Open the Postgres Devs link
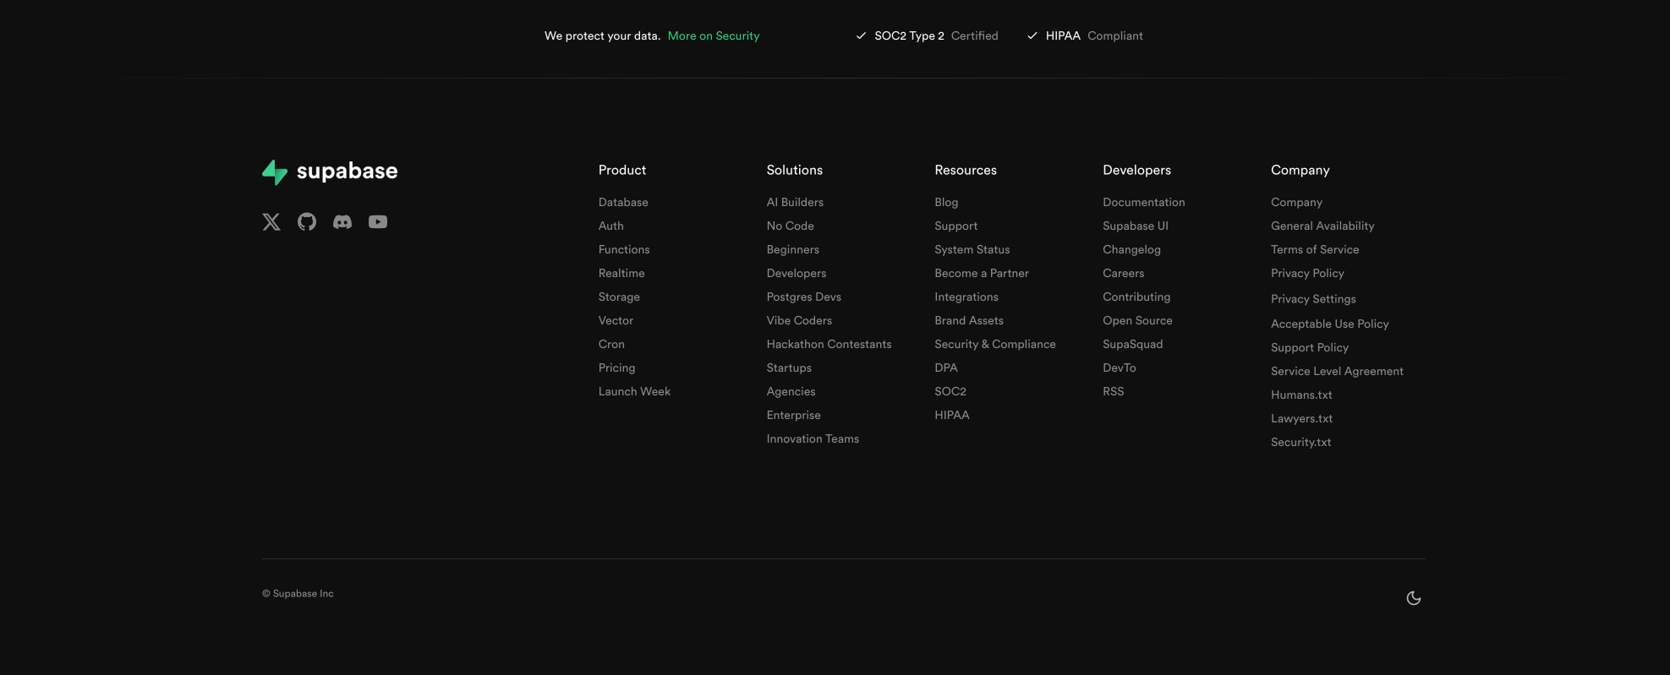1670x675 pixels. tap(804, 297)
